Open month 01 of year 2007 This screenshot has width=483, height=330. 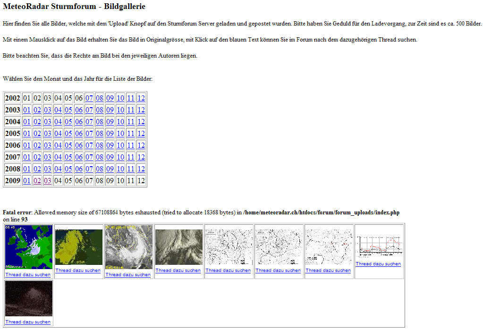point(27,157)
